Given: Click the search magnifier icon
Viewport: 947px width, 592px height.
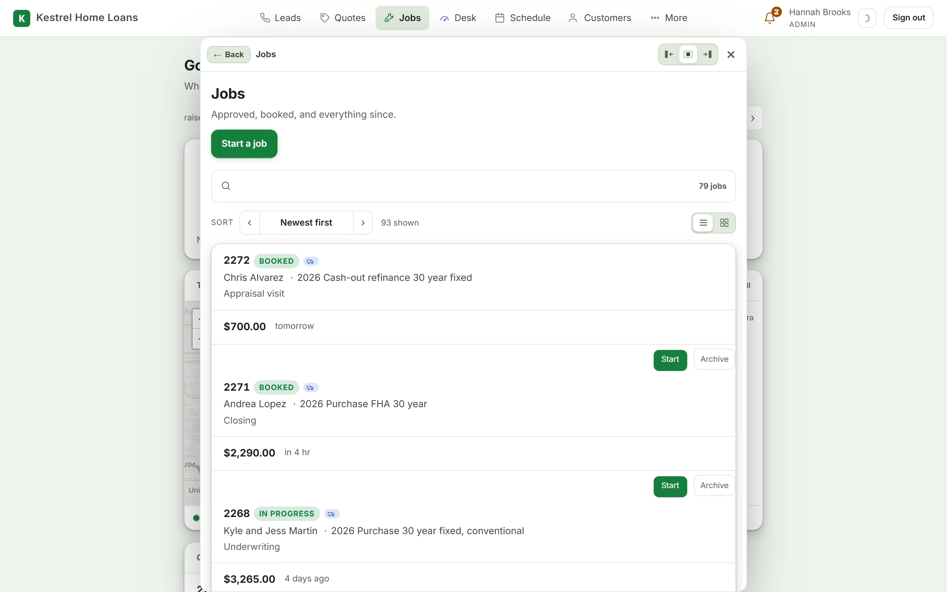Looking at the screenshot, I should [x=226, y=186].
